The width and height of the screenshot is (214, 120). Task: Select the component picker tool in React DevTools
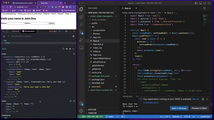(x=4, y=36)
